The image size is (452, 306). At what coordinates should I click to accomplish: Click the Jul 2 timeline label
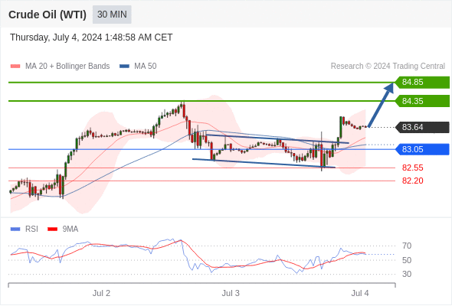(x=101, y=293)
